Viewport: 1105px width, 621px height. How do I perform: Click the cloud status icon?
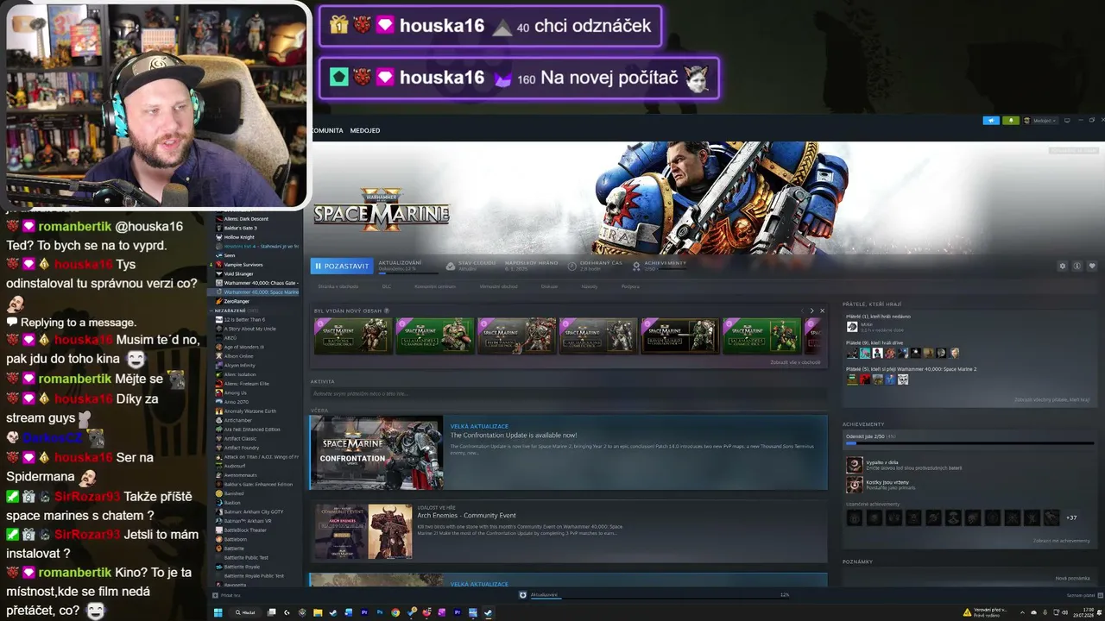451,267
